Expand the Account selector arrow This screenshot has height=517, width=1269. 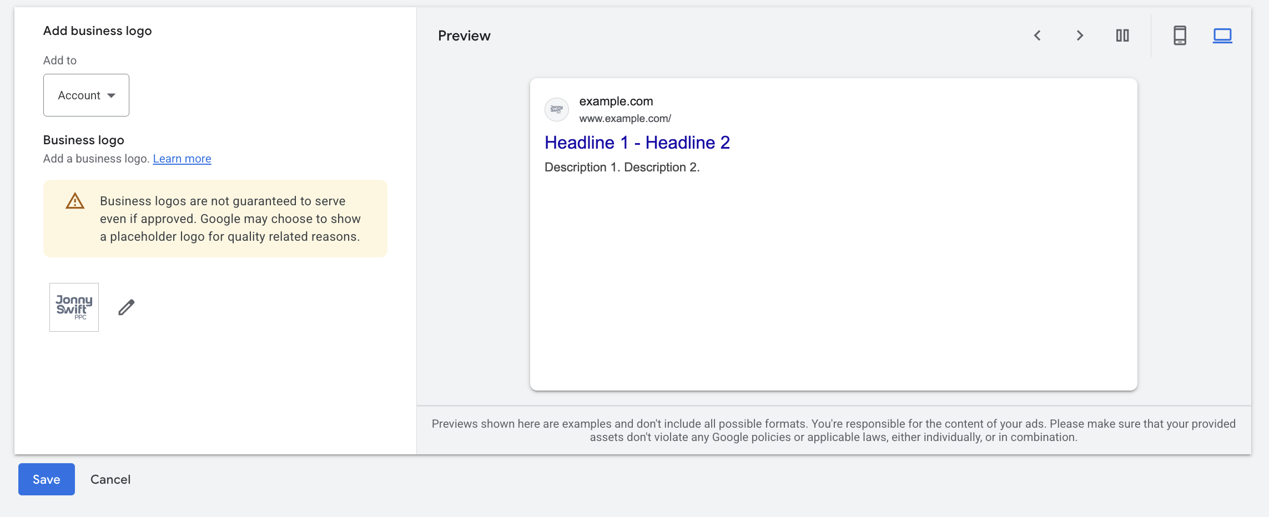pos(112,95)
